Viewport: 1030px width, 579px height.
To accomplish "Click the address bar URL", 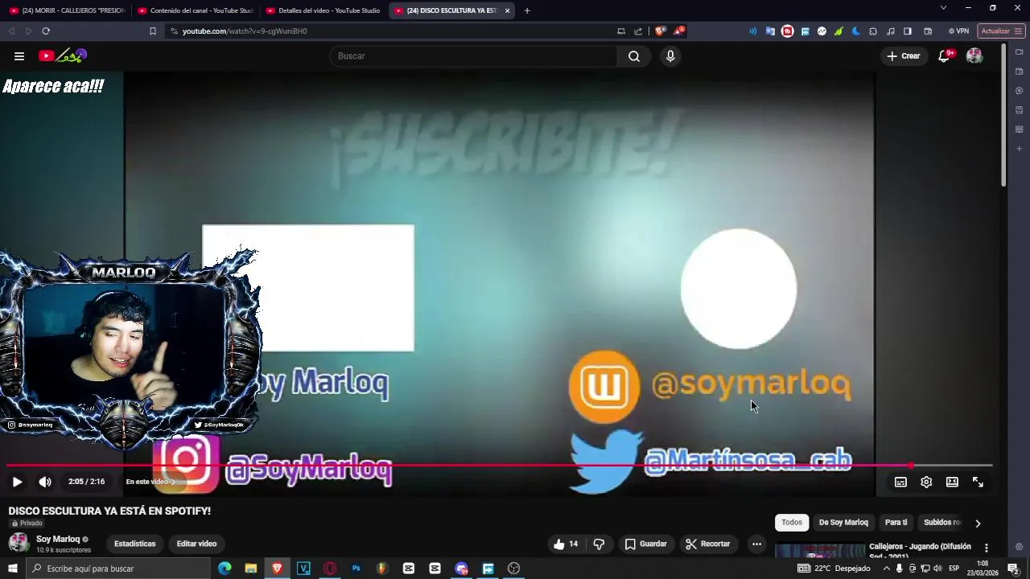I will [245, 31].
